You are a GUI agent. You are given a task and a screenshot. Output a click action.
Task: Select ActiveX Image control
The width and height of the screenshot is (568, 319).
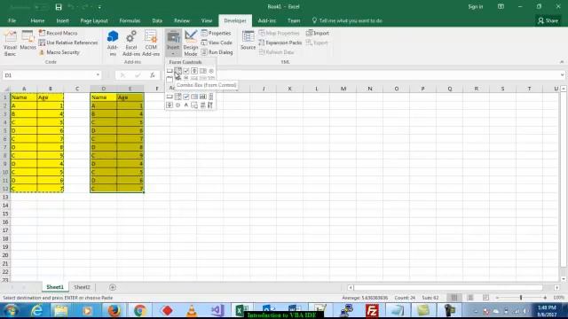(x=194, y=105)
